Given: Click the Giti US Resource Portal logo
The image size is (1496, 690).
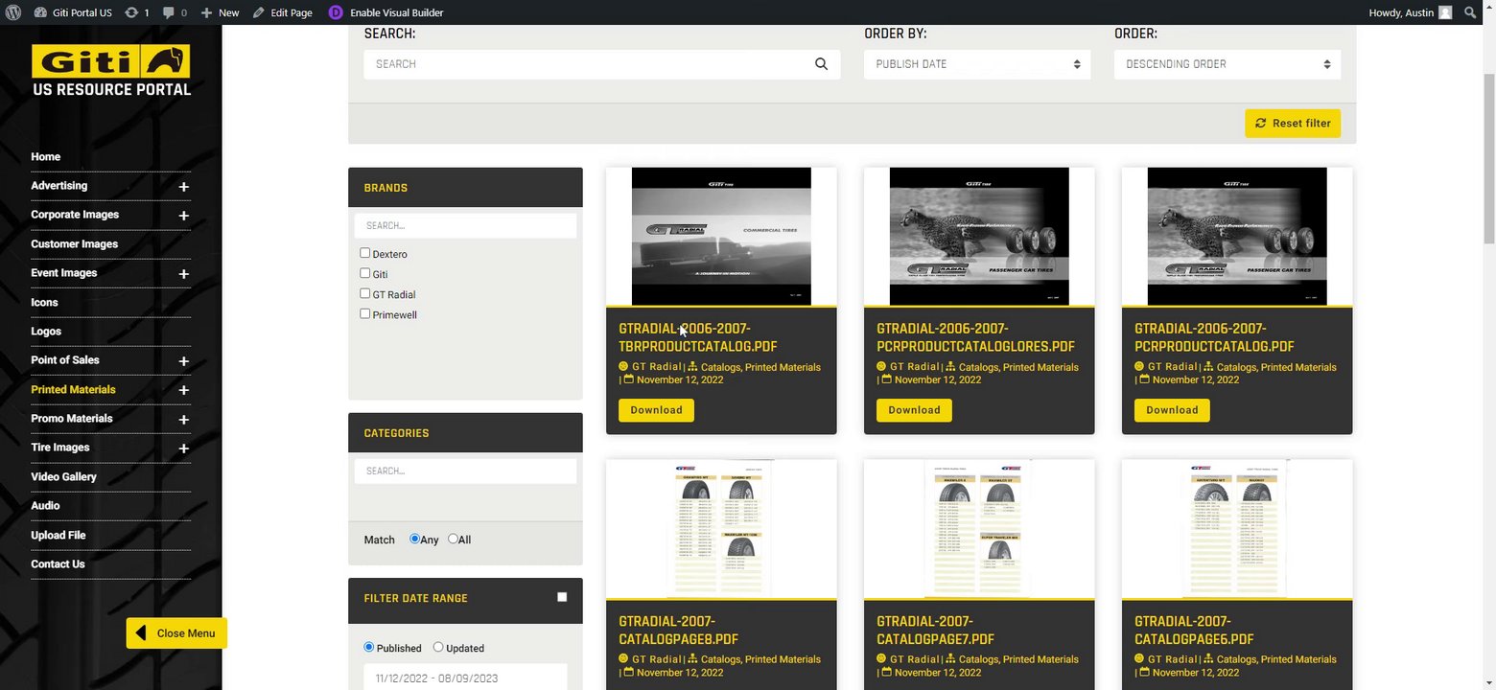Looking at the screenshot, I should 111,70.
